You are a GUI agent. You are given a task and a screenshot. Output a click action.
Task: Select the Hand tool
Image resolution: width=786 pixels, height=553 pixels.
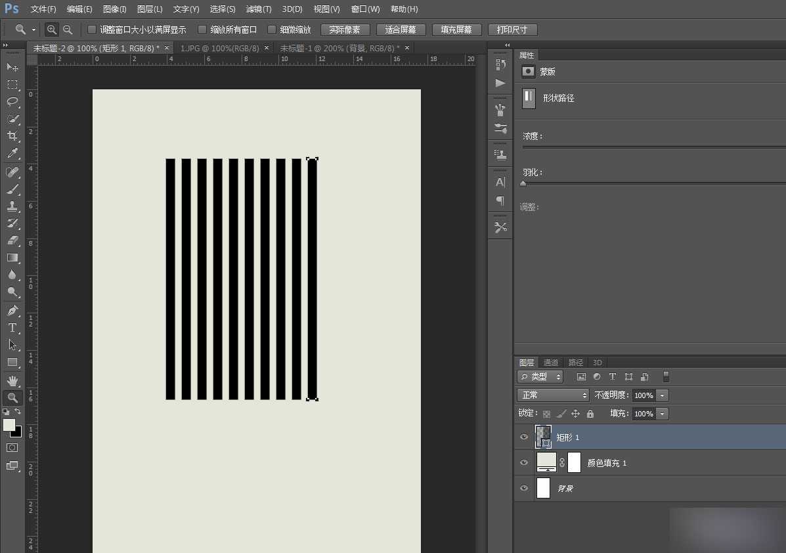12,380
